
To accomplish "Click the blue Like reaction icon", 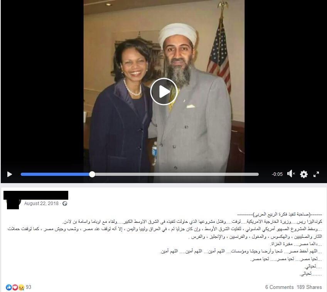I will pos(9,287).
